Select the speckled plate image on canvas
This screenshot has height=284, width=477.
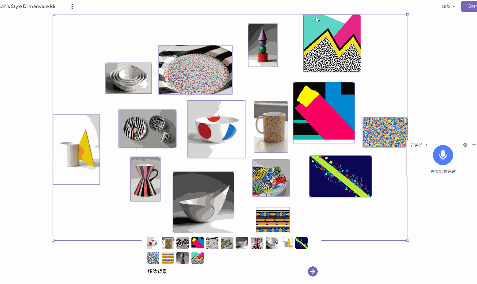click(x=195, y=70)
